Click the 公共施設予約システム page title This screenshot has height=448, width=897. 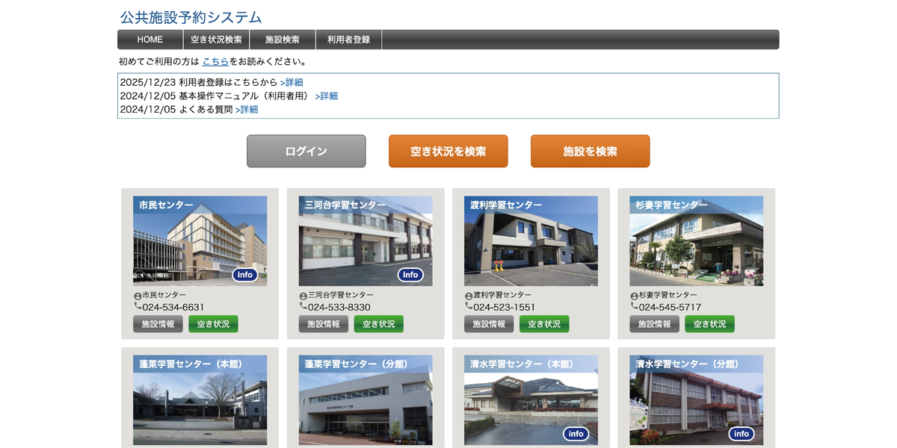click(x=191, y=17)
